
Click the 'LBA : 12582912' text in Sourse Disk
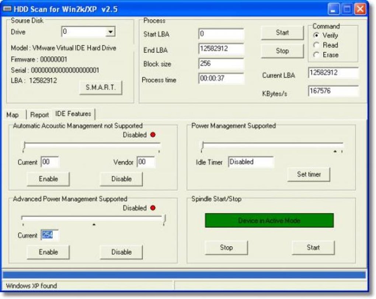34,80
